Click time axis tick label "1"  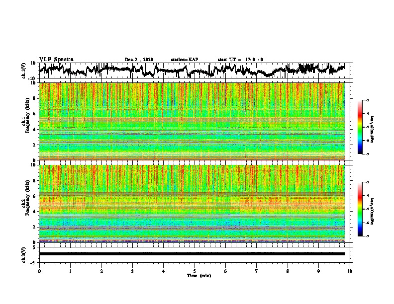70,271
